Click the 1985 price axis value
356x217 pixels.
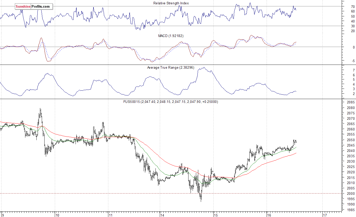click(351, 210)
